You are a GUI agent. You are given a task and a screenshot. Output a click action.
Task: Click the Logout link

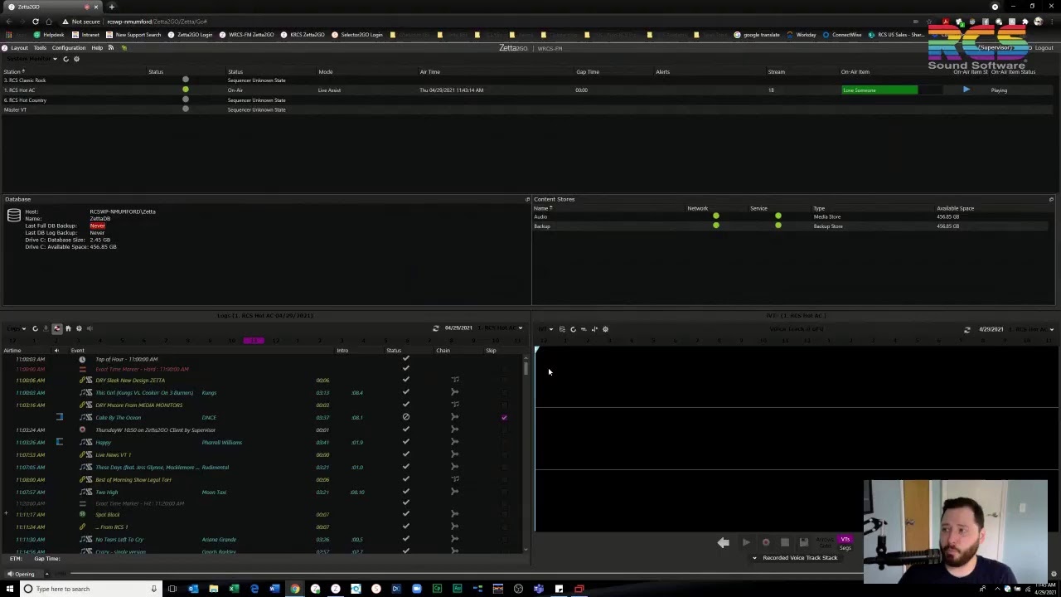tap(1044, 48)
